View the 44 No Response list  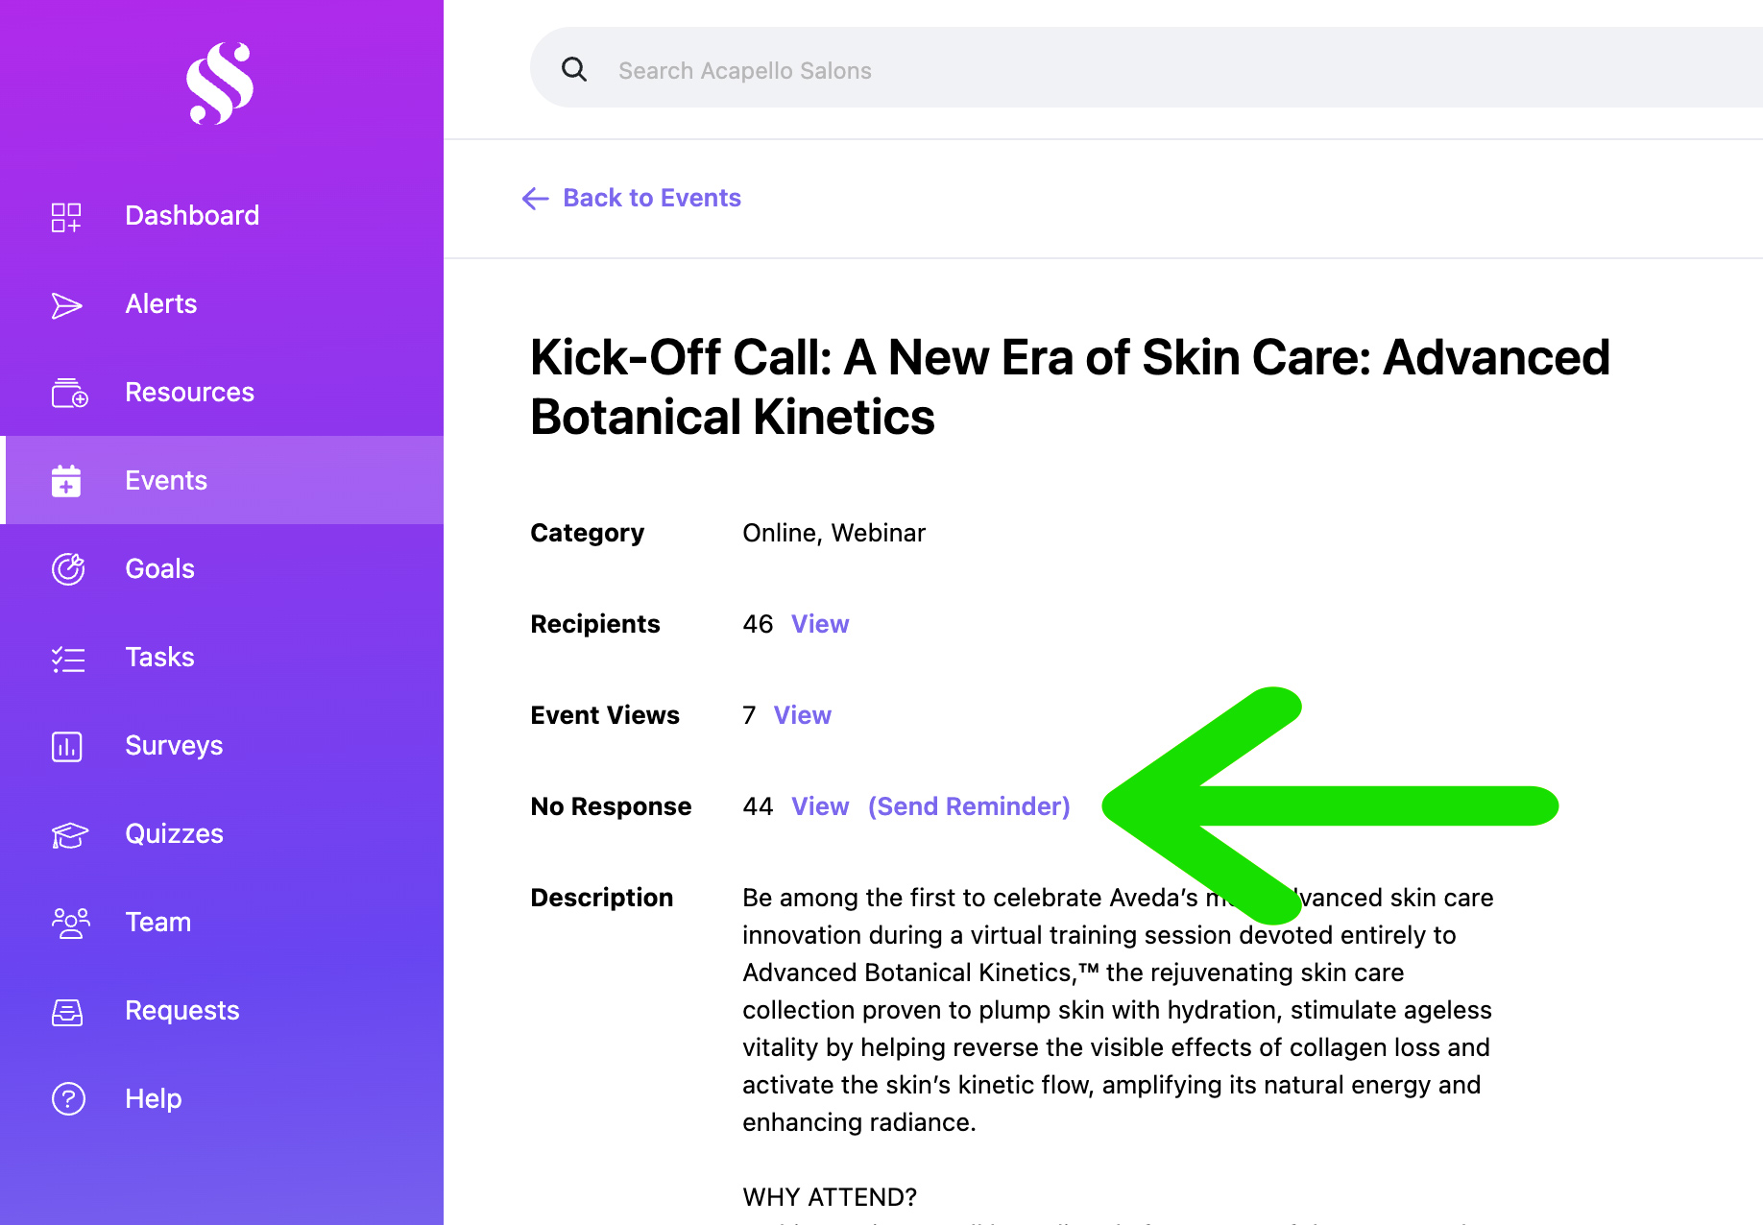pyautogui.click(x=820, y=806)
